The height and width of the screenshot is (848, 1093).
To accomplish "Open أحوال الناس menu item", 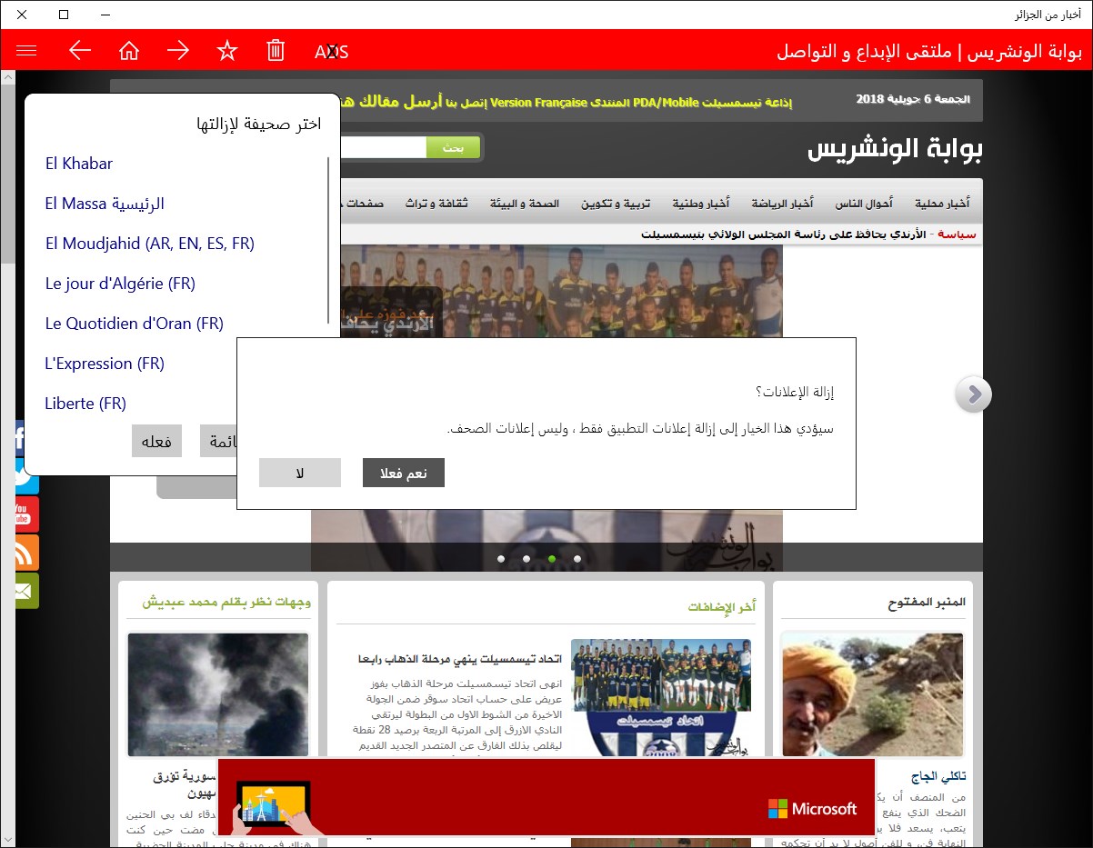I will pos(864,204).
